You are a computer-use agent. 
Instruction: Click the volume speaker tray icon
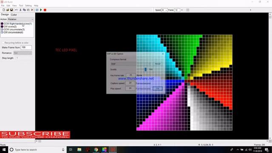(250, 150)
